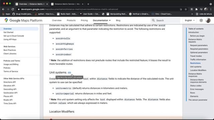Jump to Optional parameters in contents

coord(199,52)
